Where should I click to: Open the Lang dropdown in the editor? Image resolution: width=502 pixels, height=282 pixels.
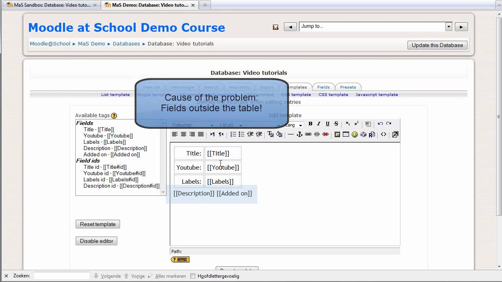click(295, 125)
